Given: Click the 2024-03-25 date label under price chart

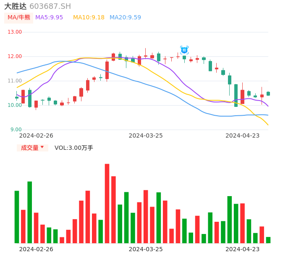Looking at the screenshot, I should tap(146, 135).
